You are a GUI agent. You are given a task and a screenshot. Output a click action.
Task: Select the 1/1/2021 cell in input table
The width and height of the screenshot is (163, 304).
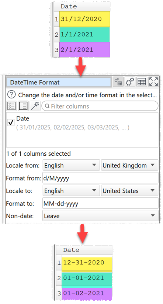tap(84, 34)
